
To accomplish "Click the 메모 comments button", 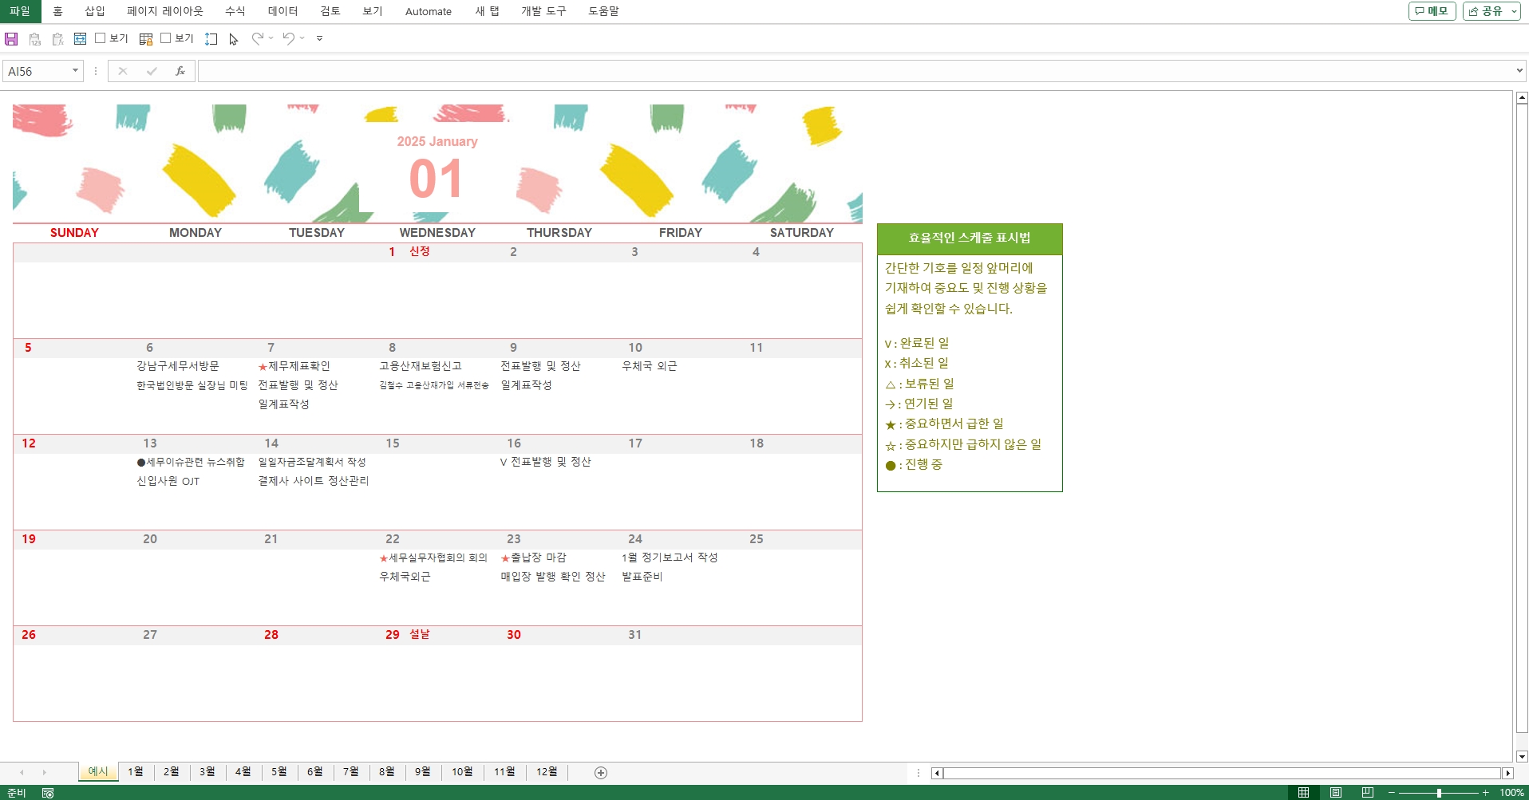I will [x=1432, y=11].
